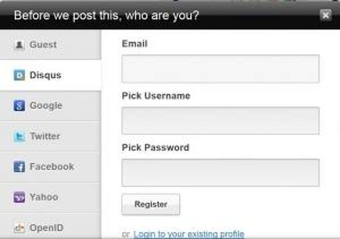
Task: Switch to the Guest tab label
Action: [x=43, y=45]
